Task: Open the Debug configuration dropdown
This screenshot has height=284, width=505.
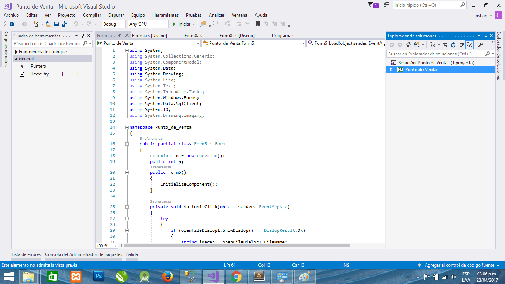Action: (114, 24)
